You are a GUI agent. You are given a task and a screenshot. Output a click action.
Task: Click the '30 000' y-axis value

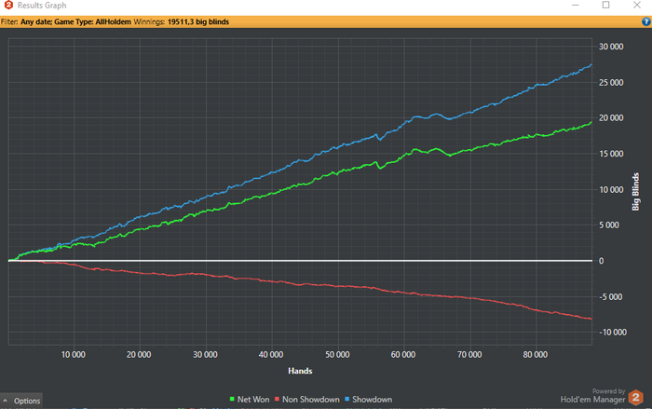pos(611,47)
